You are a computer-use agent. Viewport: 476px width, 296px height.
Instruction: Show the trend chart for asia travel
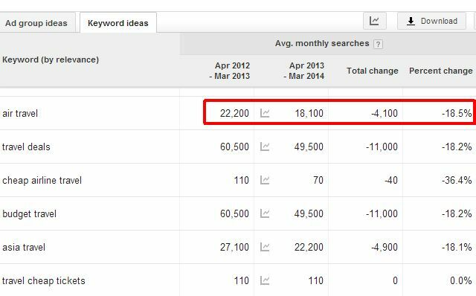[x=265, y=247]
